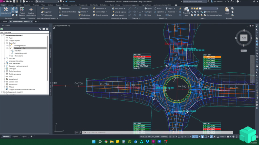Open the Area strumenti toolspace button
The image size is (259, 145).
(x=6, y=11)
